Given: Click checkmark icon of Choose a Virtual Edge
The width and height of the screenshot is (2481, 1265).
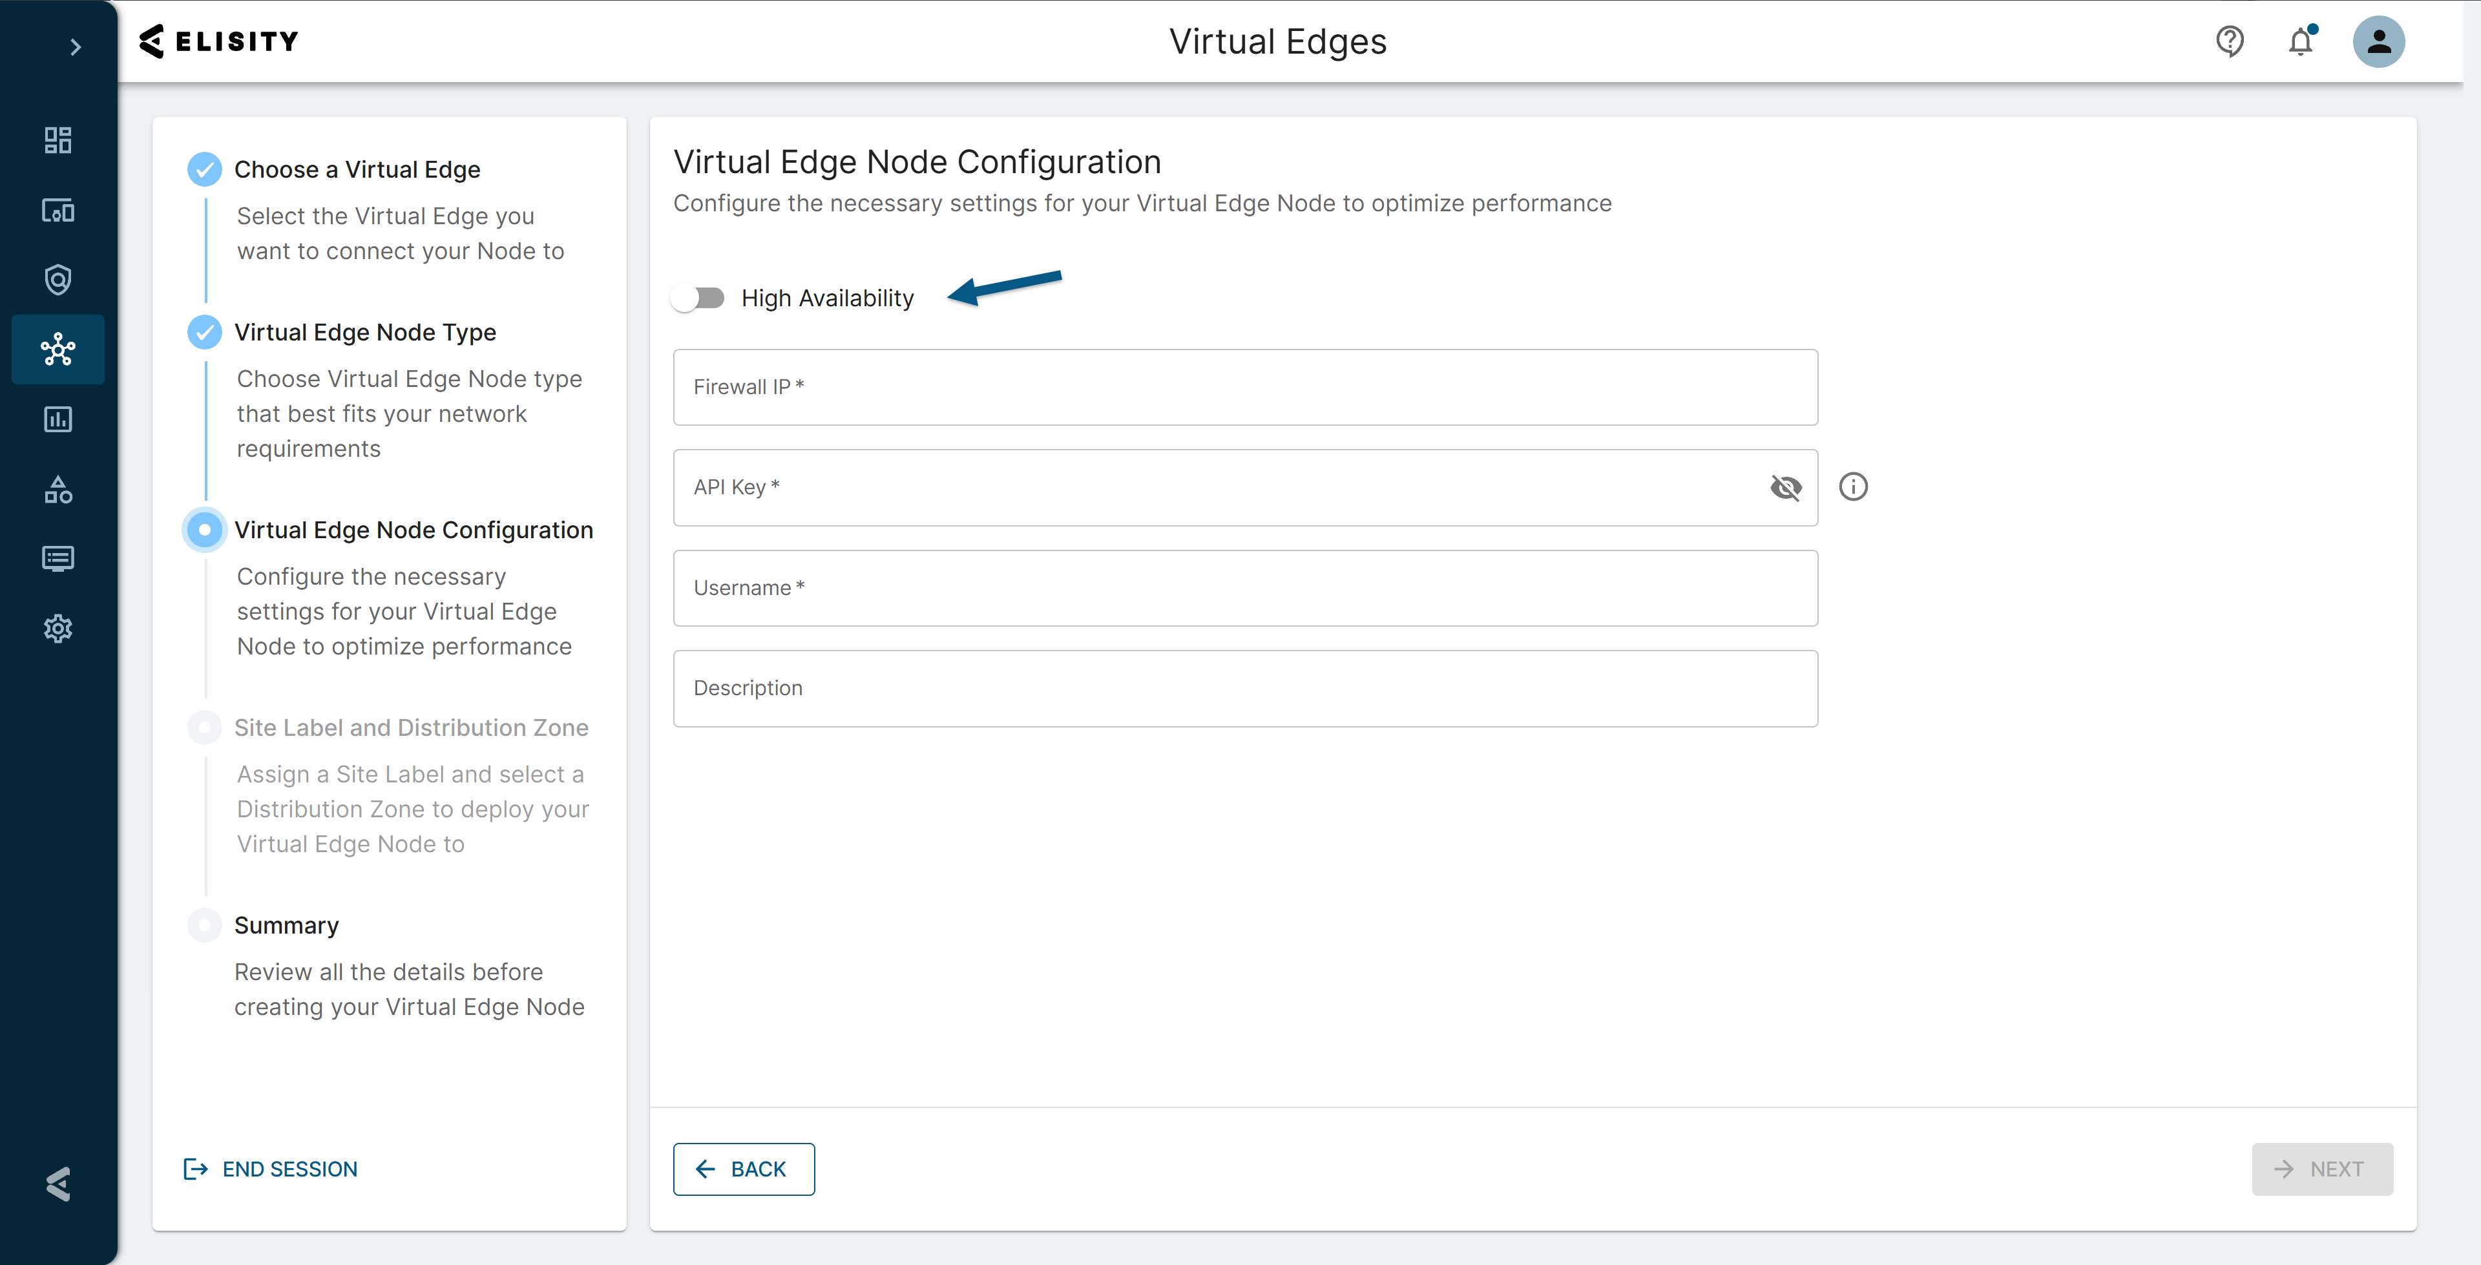Looking at the screenshot, I should (204, 169).
